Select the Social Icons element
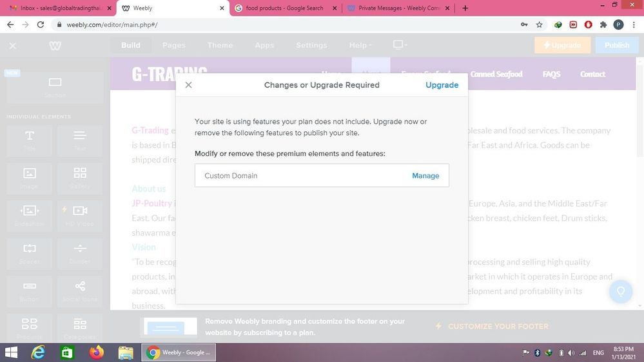 [x=80, y=289]
